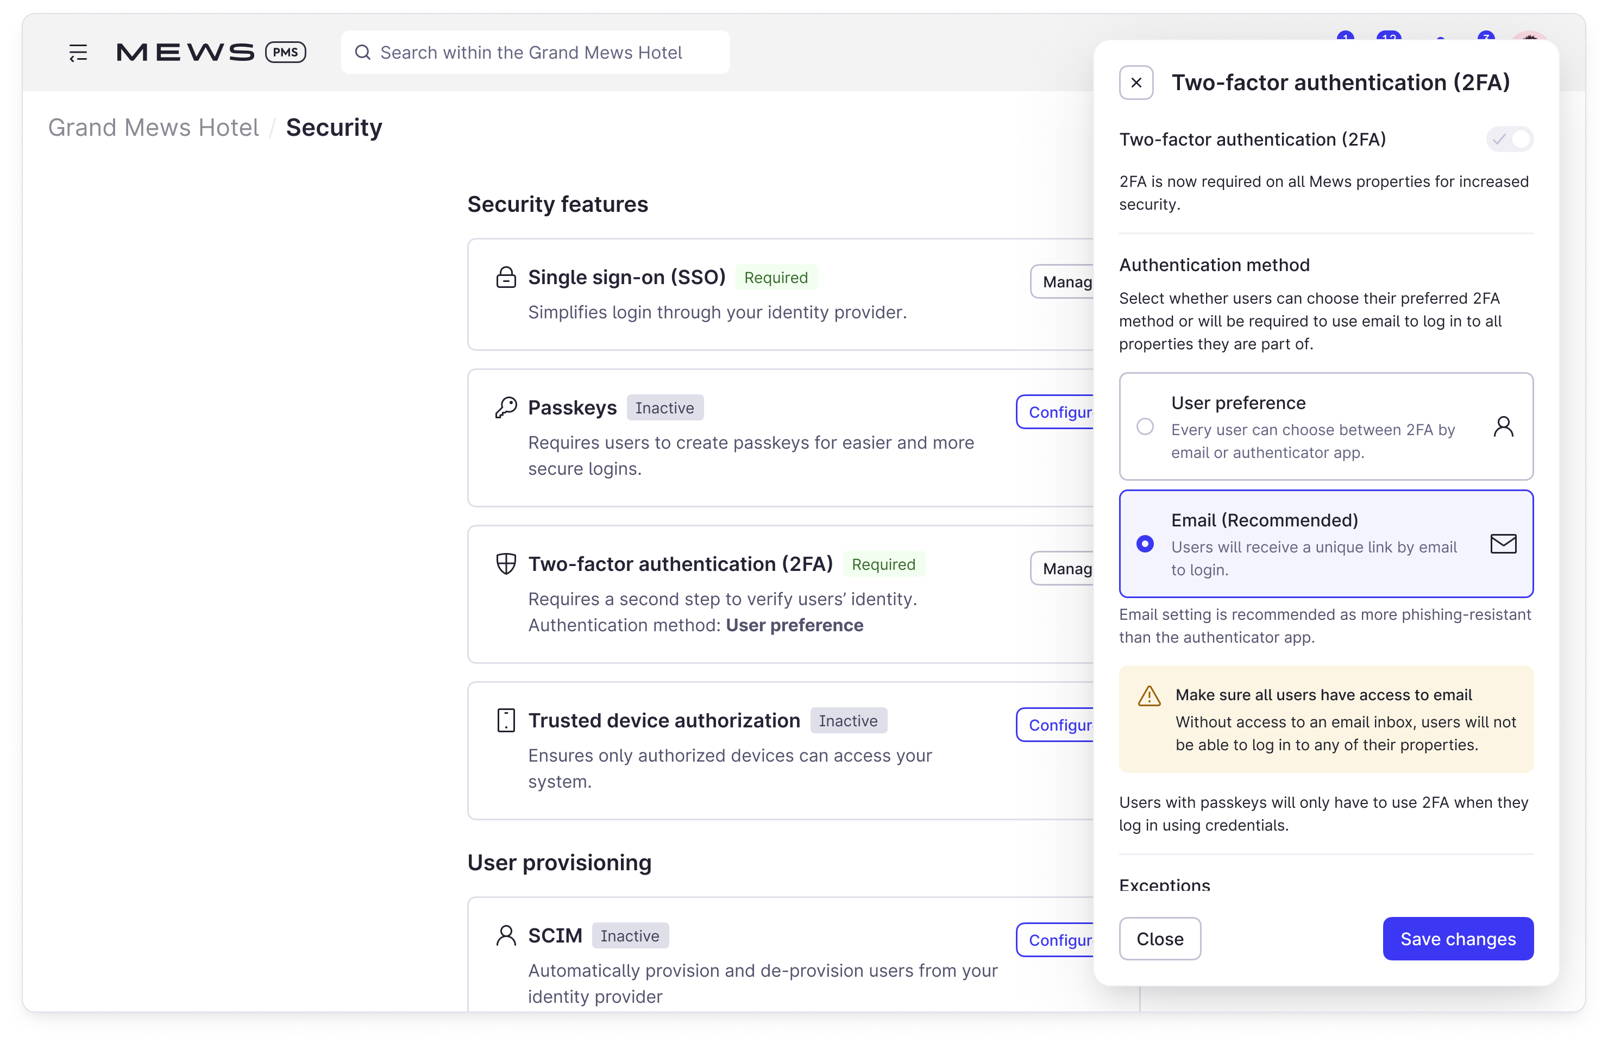This screenshot has width=1608, height=1043.
Task: Click the SSO Required badge
Action: point(776,277)
